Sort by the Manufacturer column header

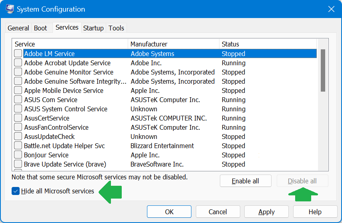174,44
